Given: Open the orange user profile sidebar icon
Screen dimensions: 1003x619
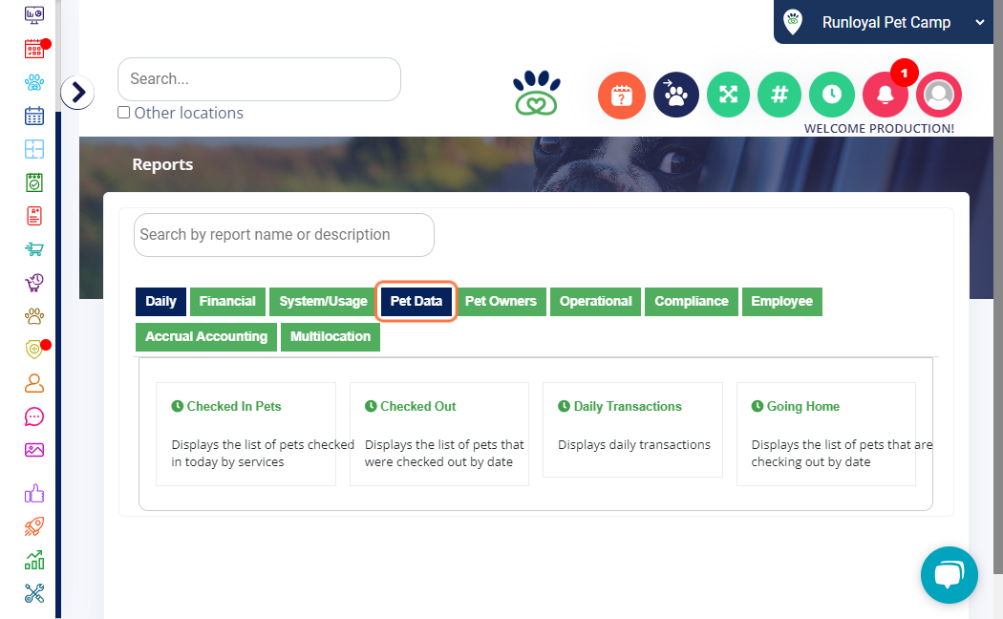Looking at the screenshot, I should [x=33, y=383].
